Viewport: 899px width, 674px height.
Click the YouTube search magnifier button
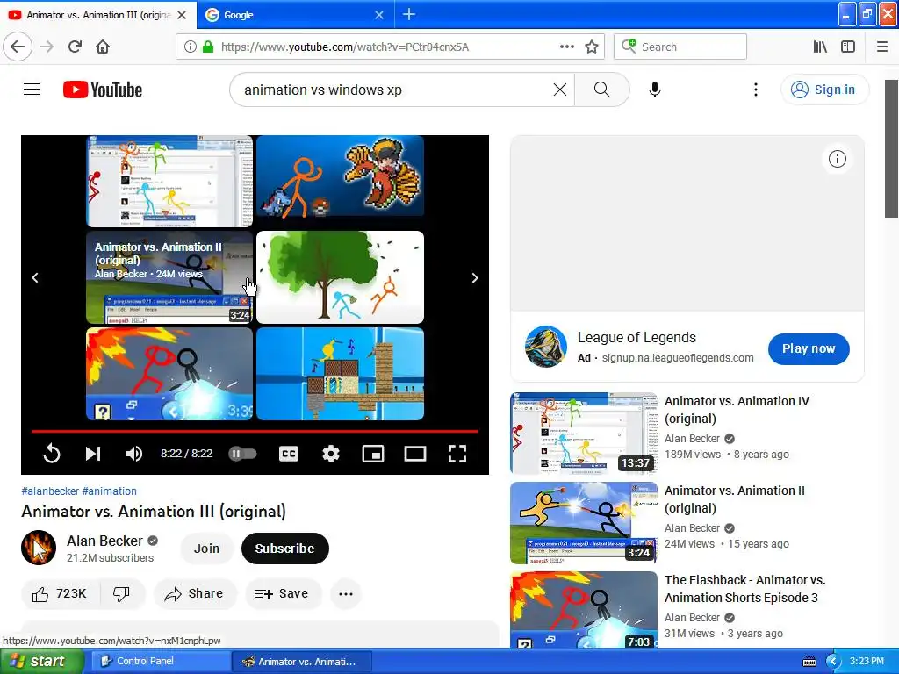[x=601, y=90]
